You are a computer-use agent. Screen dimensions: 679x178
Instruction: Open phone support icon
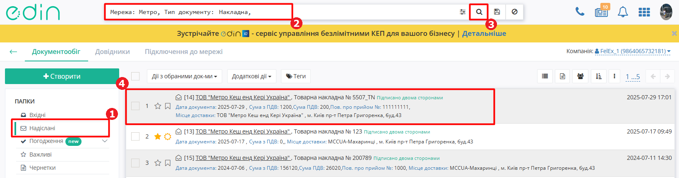point(580,12)
